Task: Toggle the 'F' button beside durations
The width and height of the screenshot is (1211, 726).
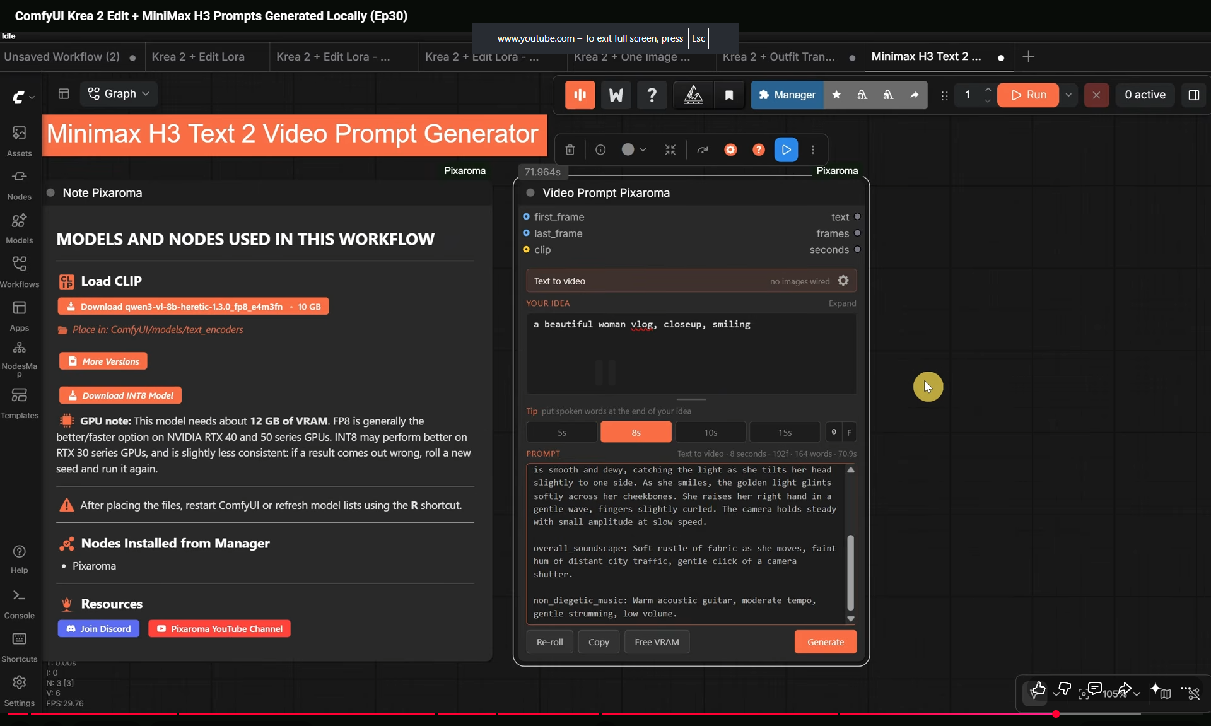Action: pos(849,432)
